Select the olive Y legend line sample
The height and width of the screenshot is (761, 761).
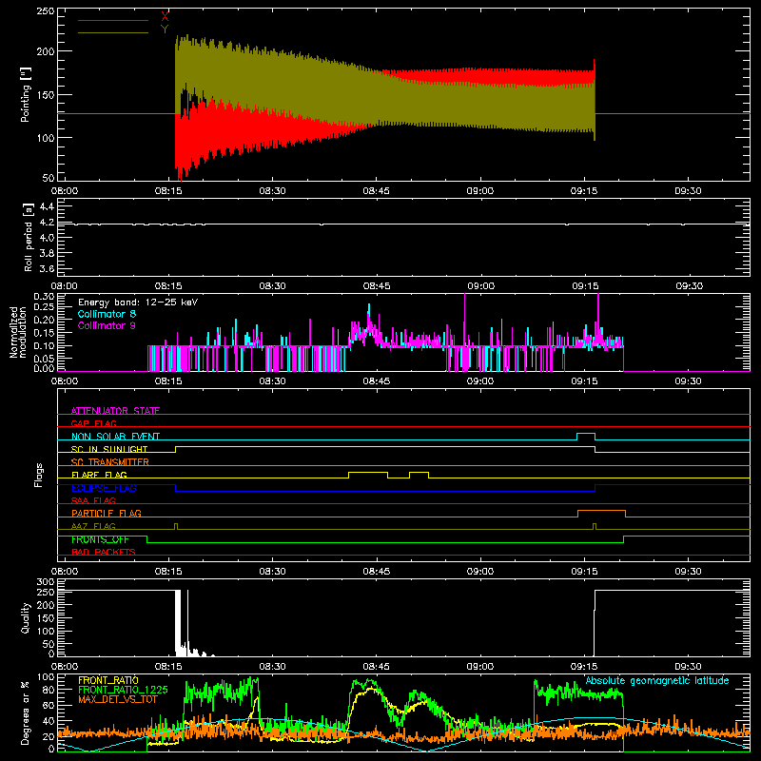tap(113, 33)
